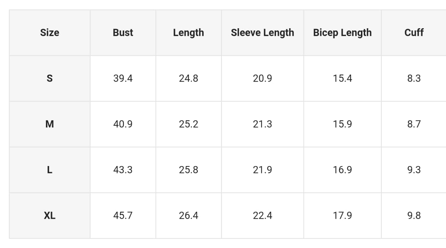This screenshot has height=248, width=446.
Task: Click cuff value 8.3 for size S
Action: (x=414, y=78)
